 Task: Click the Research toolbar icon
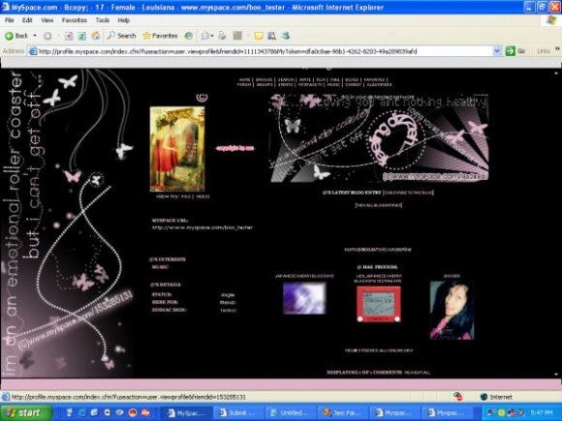point(271,36)
